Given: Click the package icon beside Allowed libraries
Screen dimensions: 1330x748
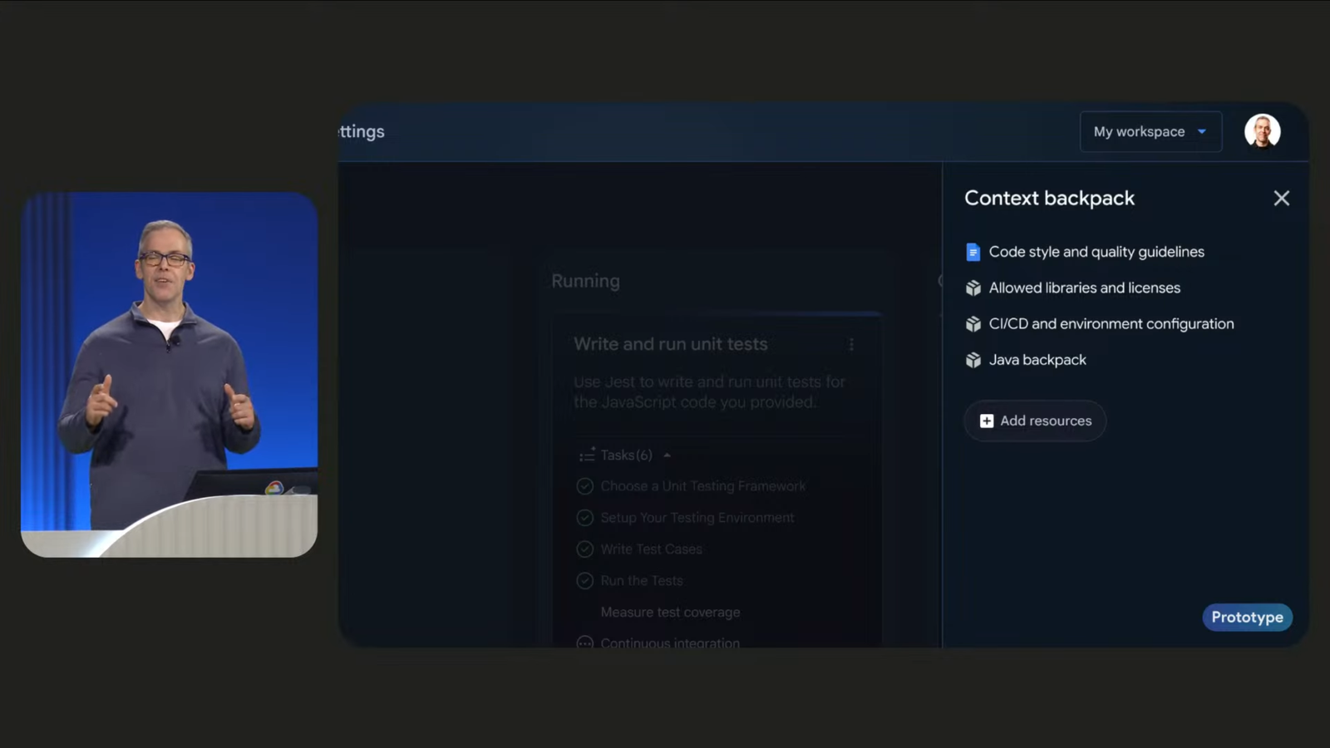Looking at the screenshot, I should tap(973, 288).
